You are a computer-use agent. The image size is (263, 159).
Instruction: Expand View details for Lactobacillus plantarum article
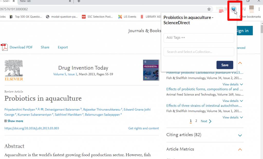click(233, 84)
